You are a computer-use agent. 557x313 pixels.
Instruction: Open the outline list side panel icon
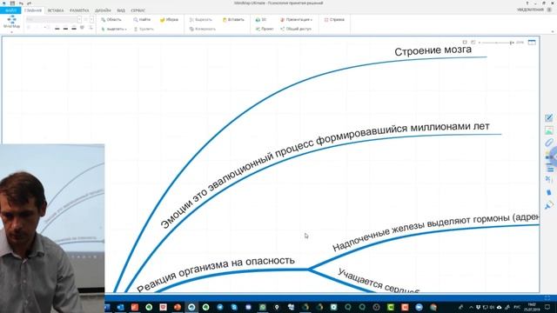click(549, 168)
